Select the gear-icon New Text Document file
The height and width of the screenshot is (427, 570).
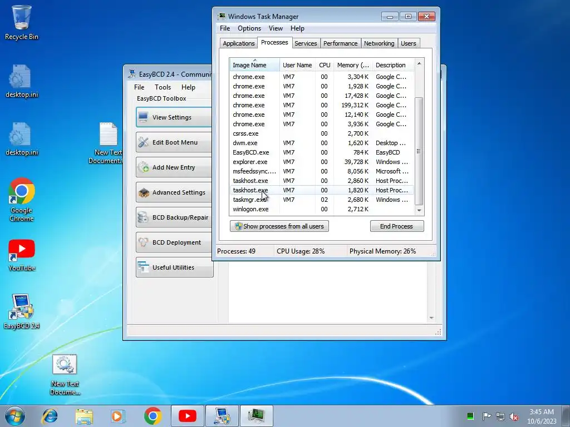point(65,374)
